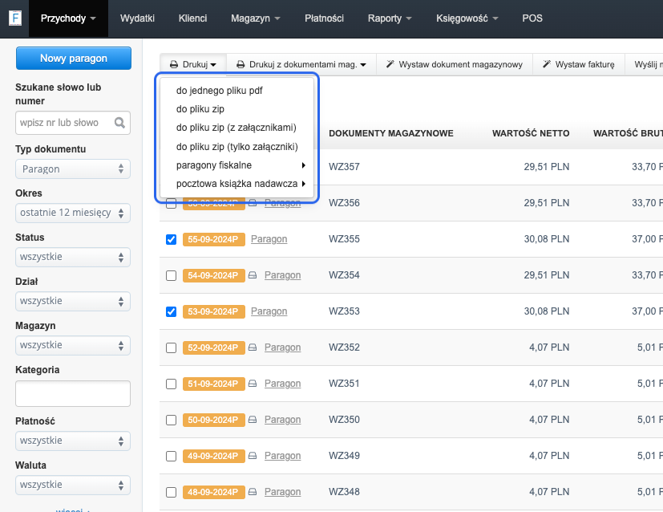
Task: Click printer icon in row 54-09-2024P
Action: [x=253, y=275]
